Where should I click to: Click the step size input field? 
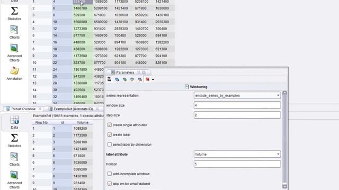click(x=237, y=115)
